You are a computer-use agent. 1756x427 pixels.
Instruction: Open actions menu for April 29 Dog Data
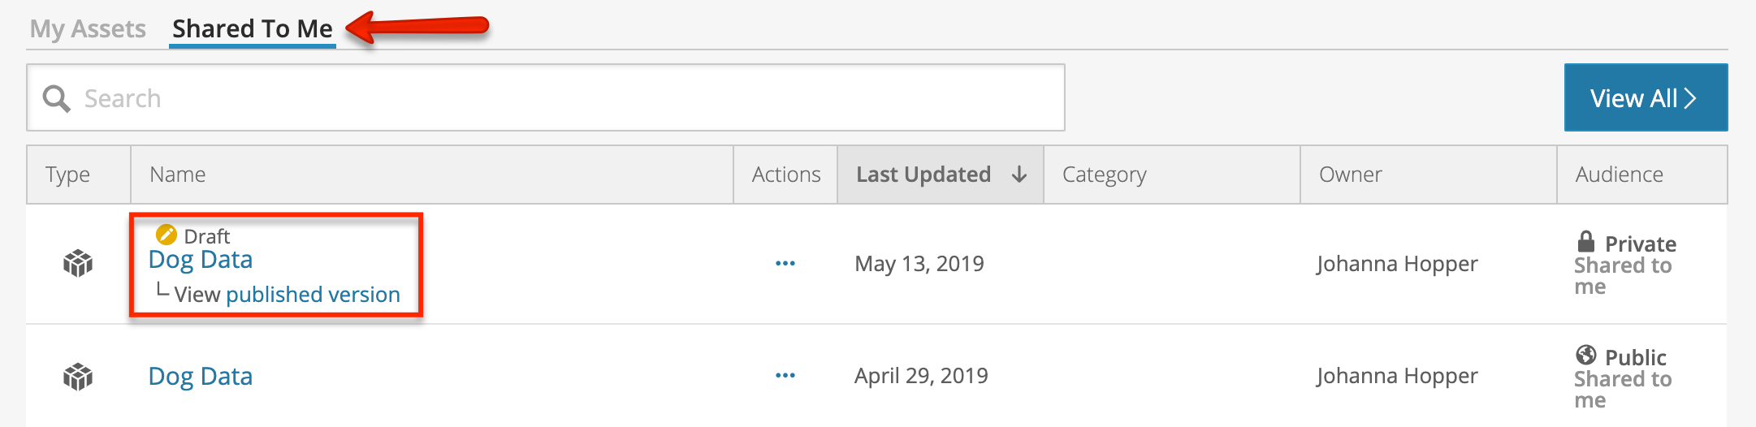(785, 376)
